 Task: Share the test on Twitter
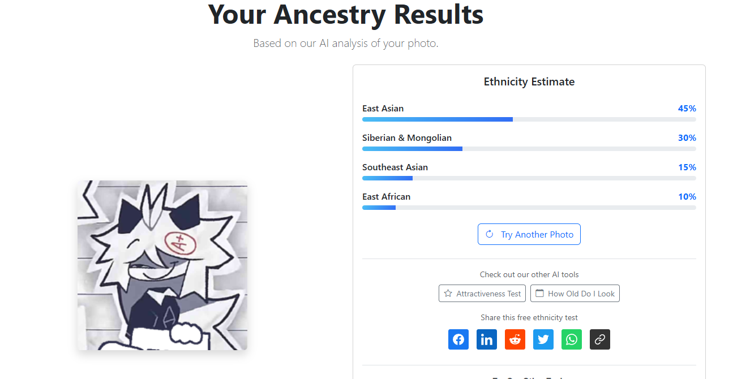click(x=543, y=339)
